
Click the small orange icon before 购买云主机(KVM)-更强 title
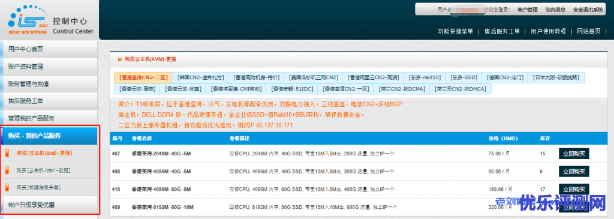pyautogui.click(x=120, y=59)
